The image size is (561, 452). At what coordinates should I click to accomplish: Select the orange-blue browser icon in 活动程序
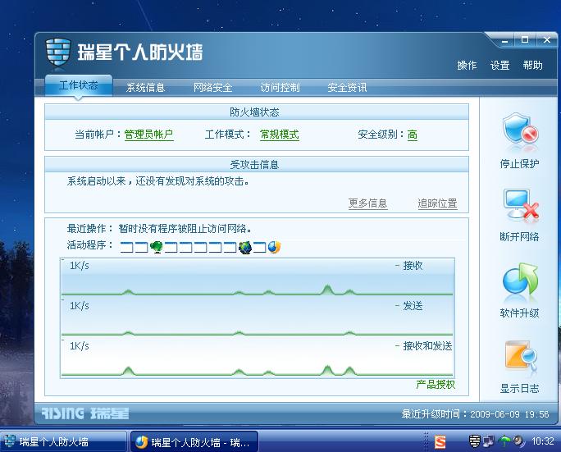point(275,247)
